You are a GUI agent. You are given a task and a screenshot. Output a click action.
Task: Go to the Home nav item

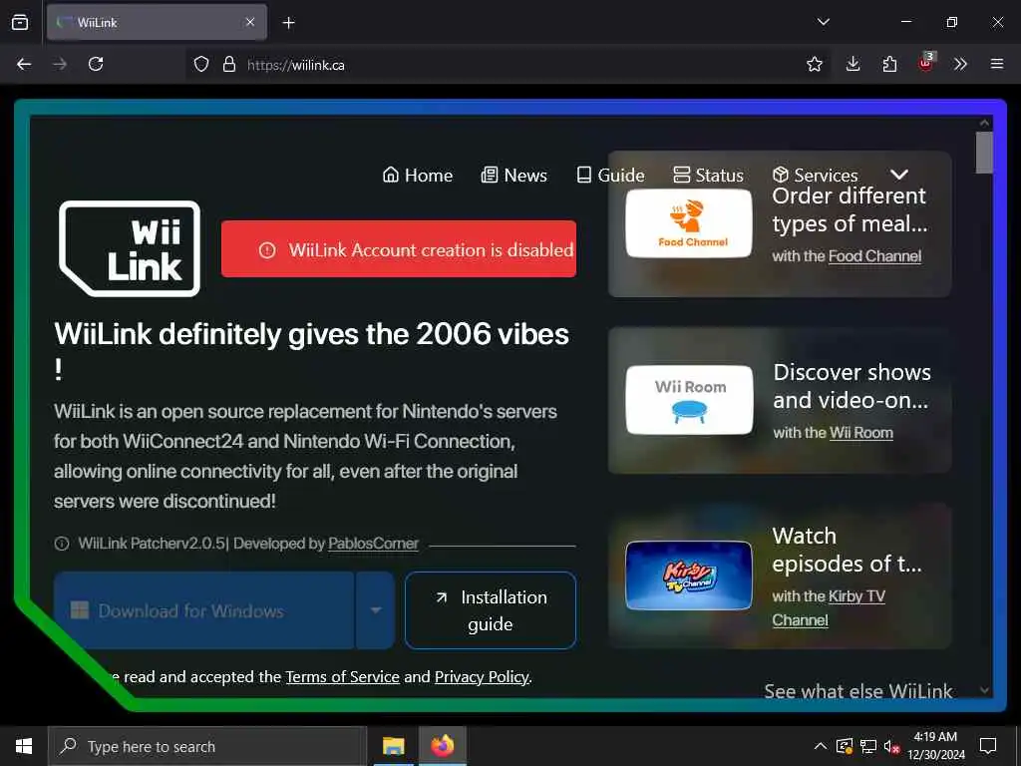coord(418,176)
